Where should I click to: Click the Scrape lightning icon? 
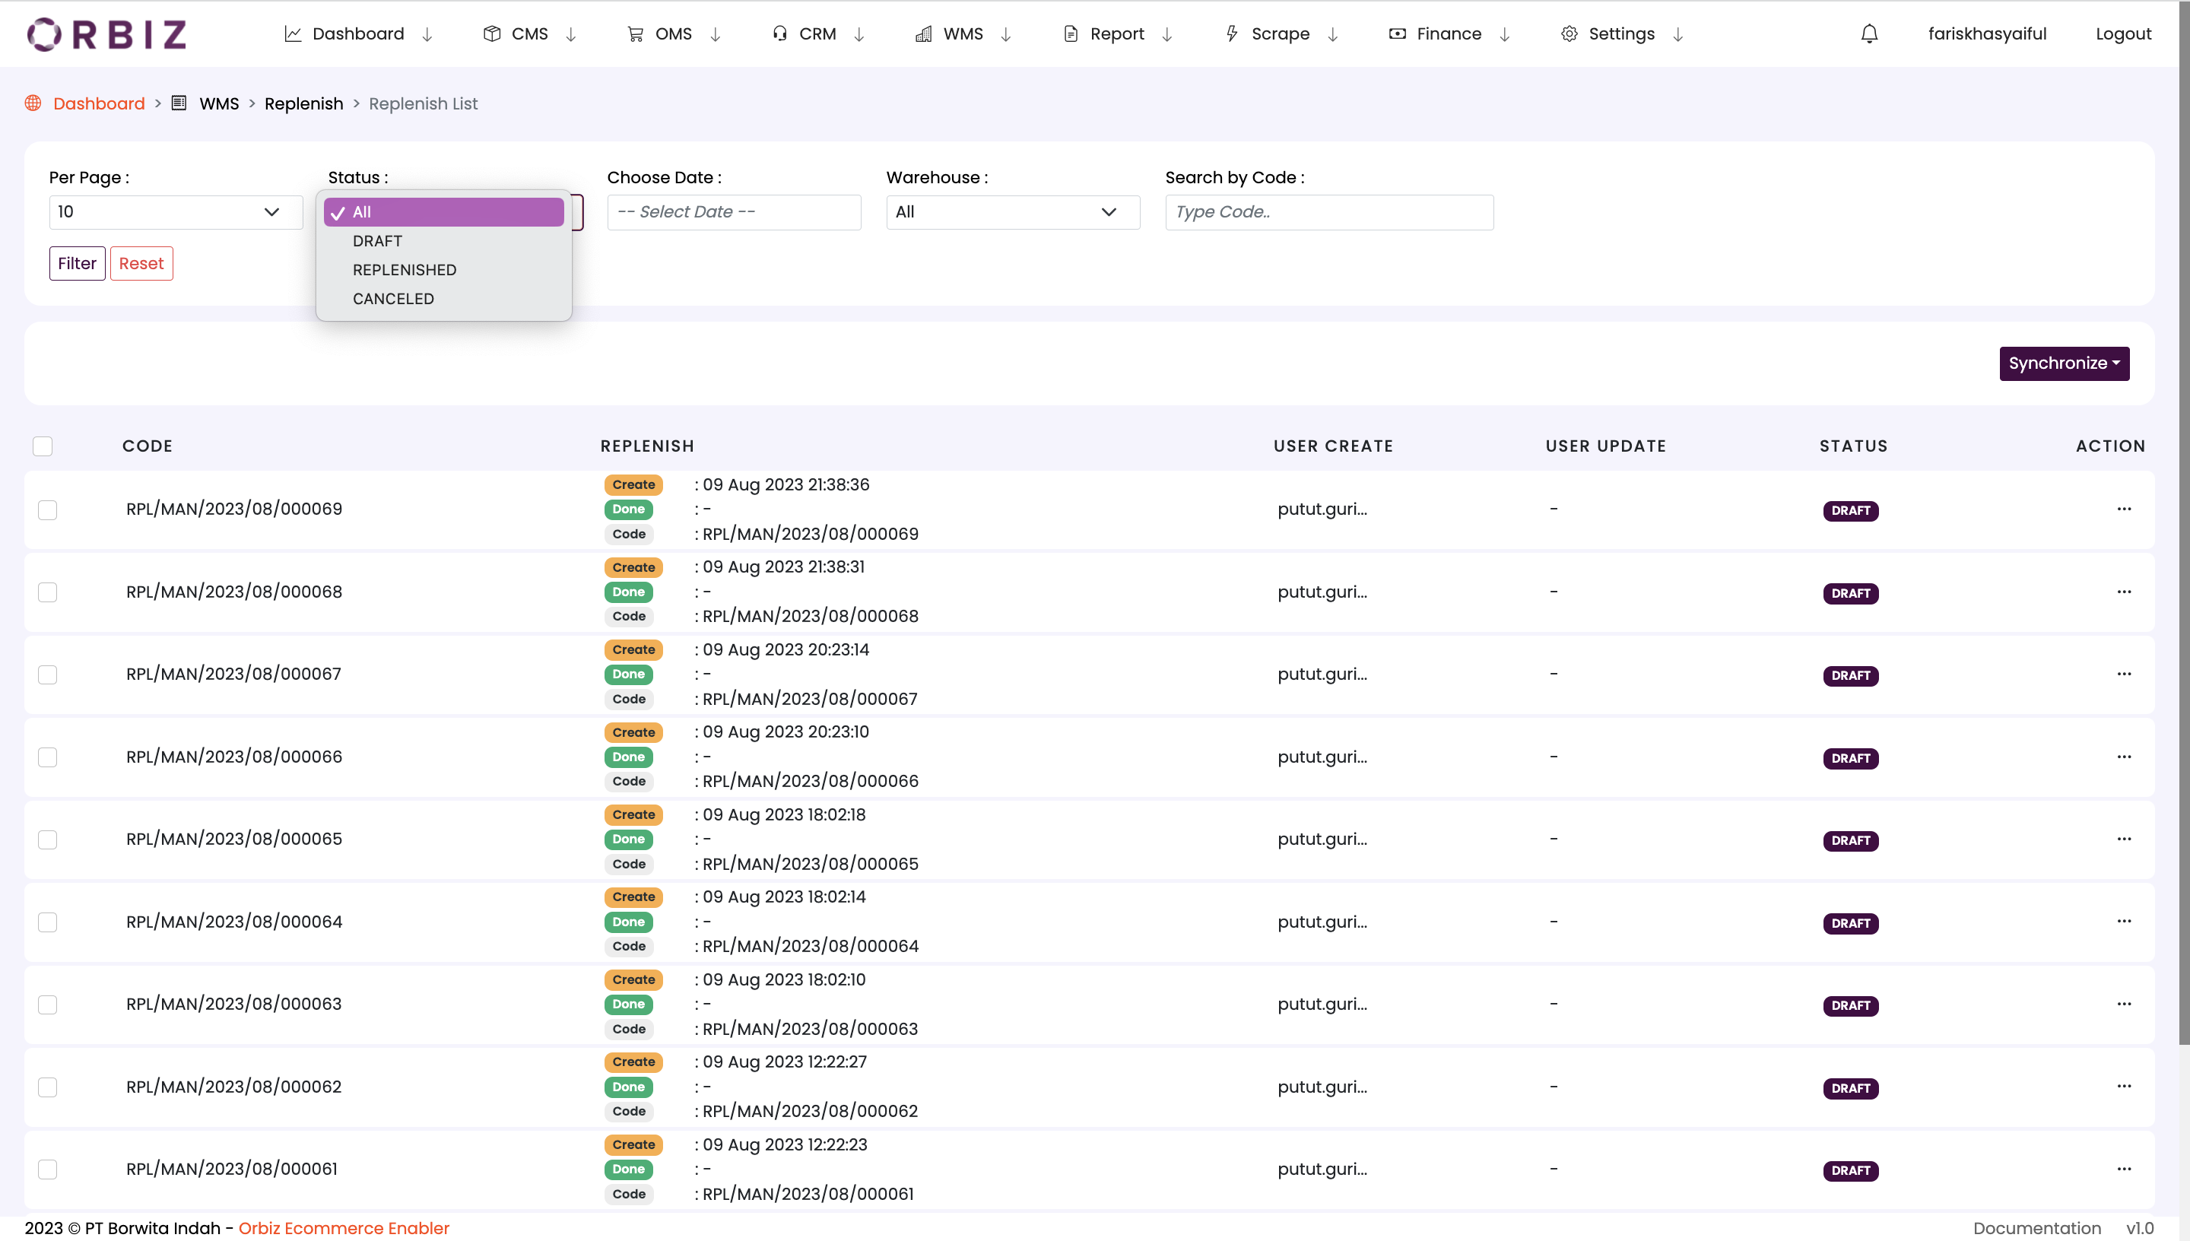pyautogui.click(x=1232, y=34)
